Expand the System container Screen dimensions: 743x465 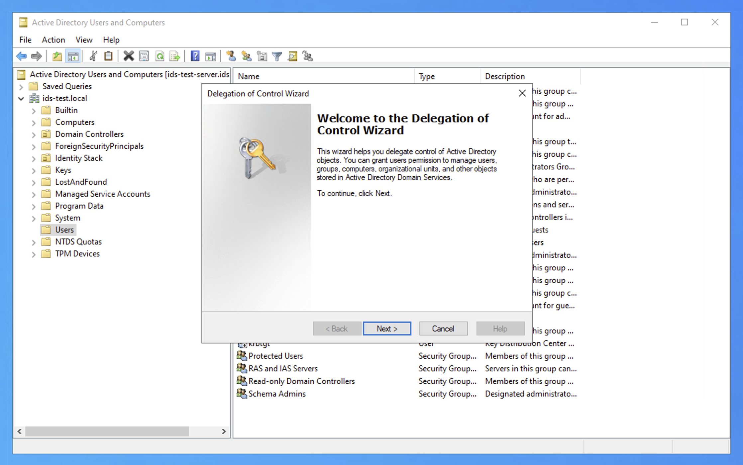tap(34, 218)
